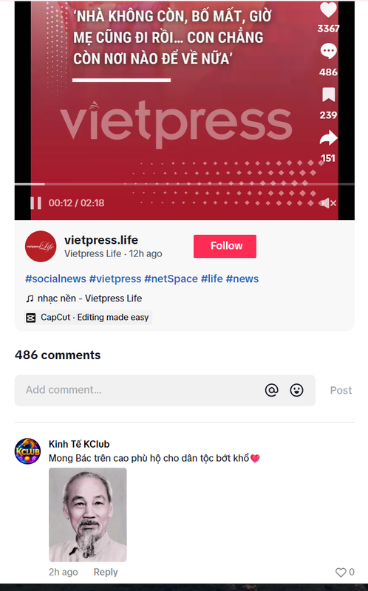
Task: Open the vietpress.life profile avatar
Action: pos(41,246)
